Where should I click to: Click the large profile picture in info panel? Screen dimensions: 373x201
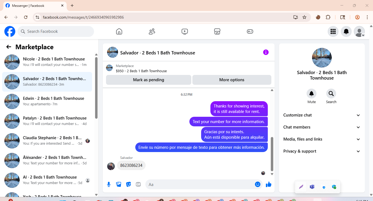click(322, 58)
